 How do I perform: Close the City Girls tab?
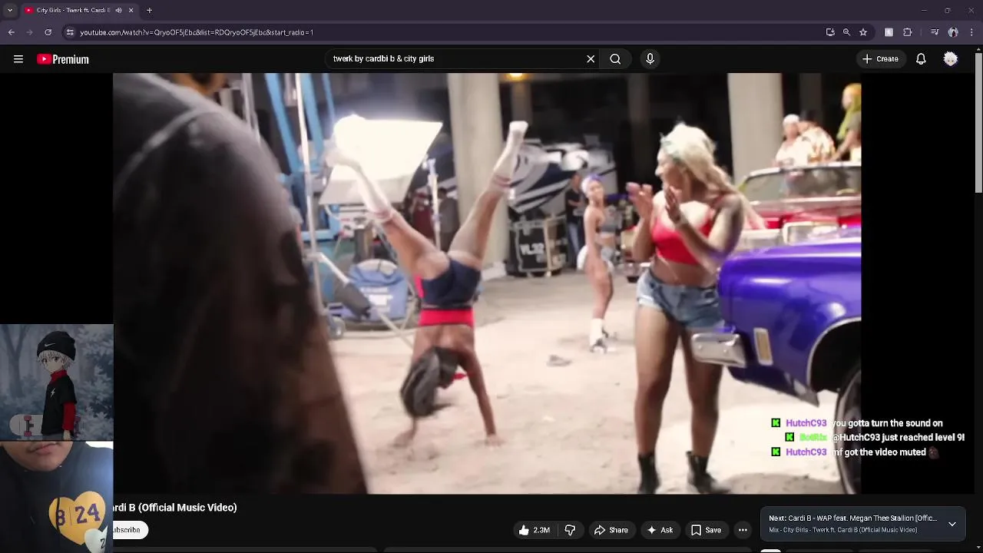(131, 10)
